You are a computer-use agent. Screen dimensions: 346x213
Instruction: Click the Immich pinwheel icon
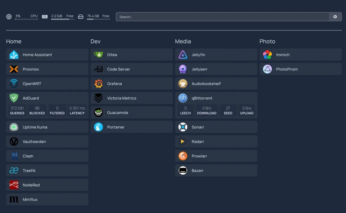[267, 55]
